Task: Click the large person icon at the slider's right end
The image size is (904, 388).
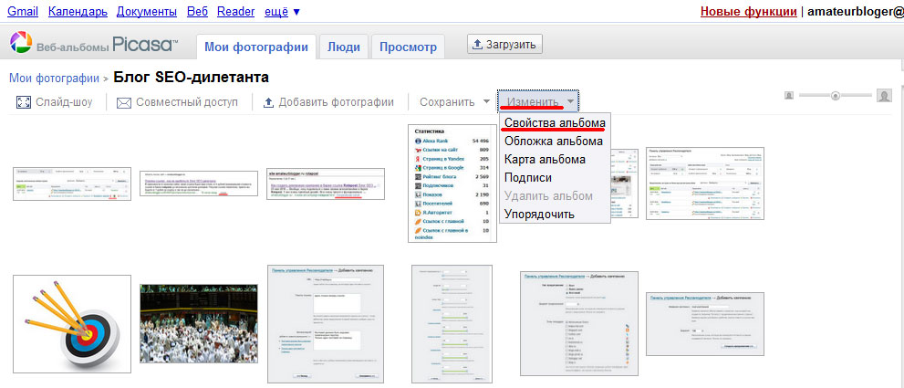Action: pyautogui.click(x=885, y=96)
